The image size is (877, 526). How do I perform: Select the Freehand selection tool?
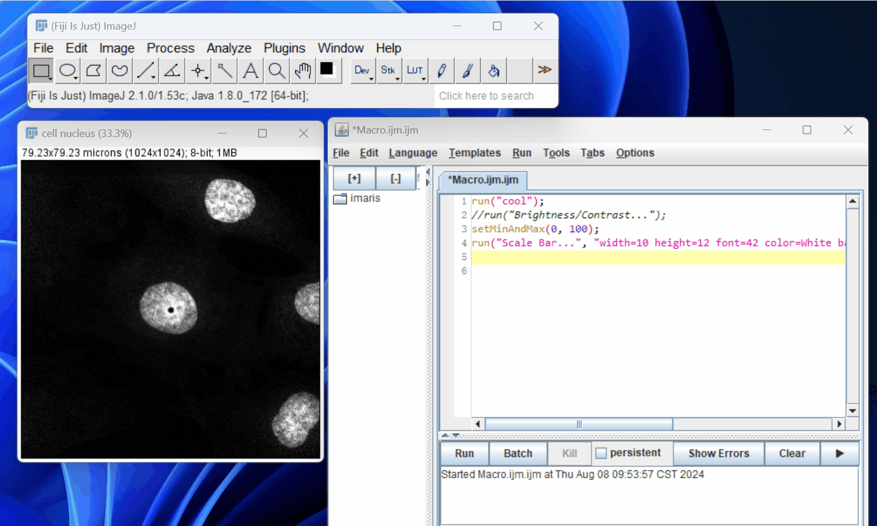click(120, 71)
